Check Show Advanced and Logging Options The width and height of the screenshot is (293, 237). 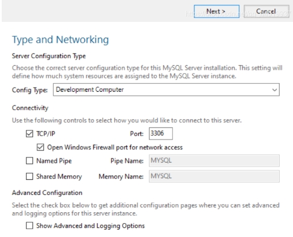tap(29, 225)
